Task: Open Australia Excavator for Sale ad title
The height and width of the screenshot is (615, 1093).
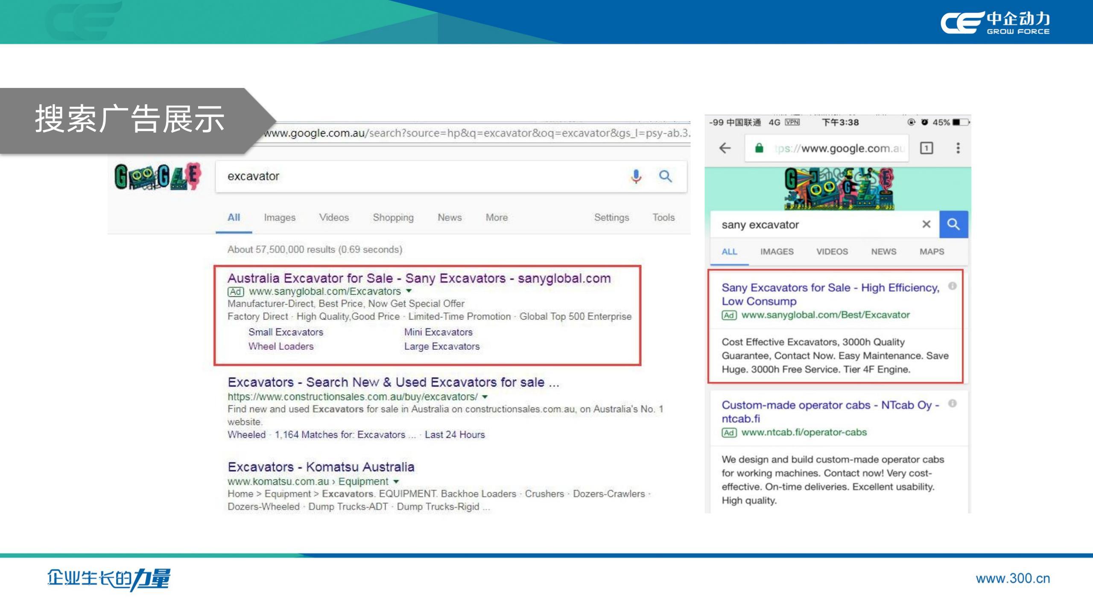Action: pyautogui.click(x=419, y=278)
